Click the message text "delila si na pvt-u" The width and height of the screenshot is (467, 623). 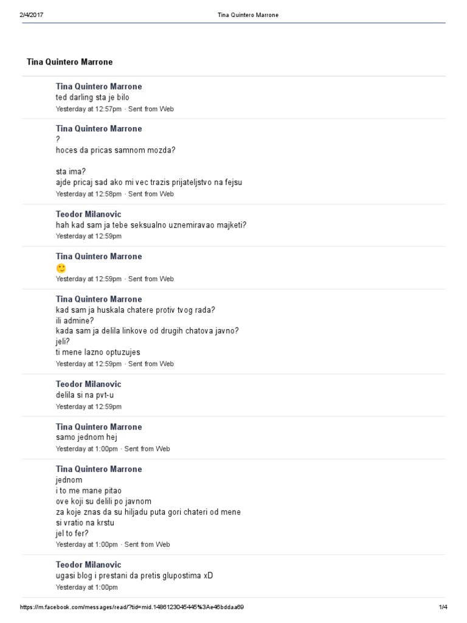pyautogui.click(x=85, y=395)
